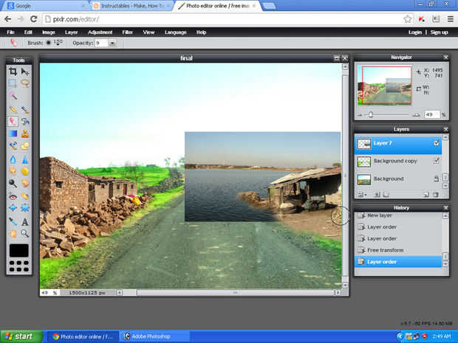Create new layer in Layers panel
This screenshot has height=343, width=458.
[x=426, y=195]
